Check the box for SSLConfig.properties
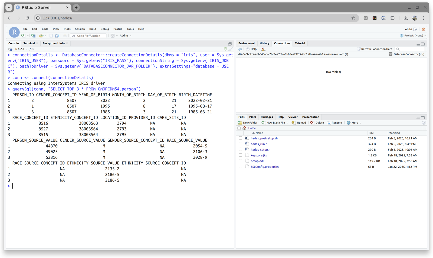 240,166
